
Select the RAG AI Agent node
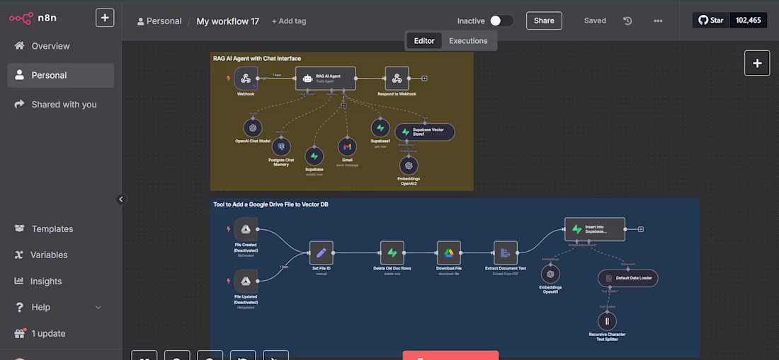point(326,79)
